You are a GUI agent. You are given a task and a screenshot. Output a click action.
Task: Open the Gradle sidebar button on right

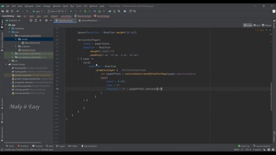coord(274,24)
